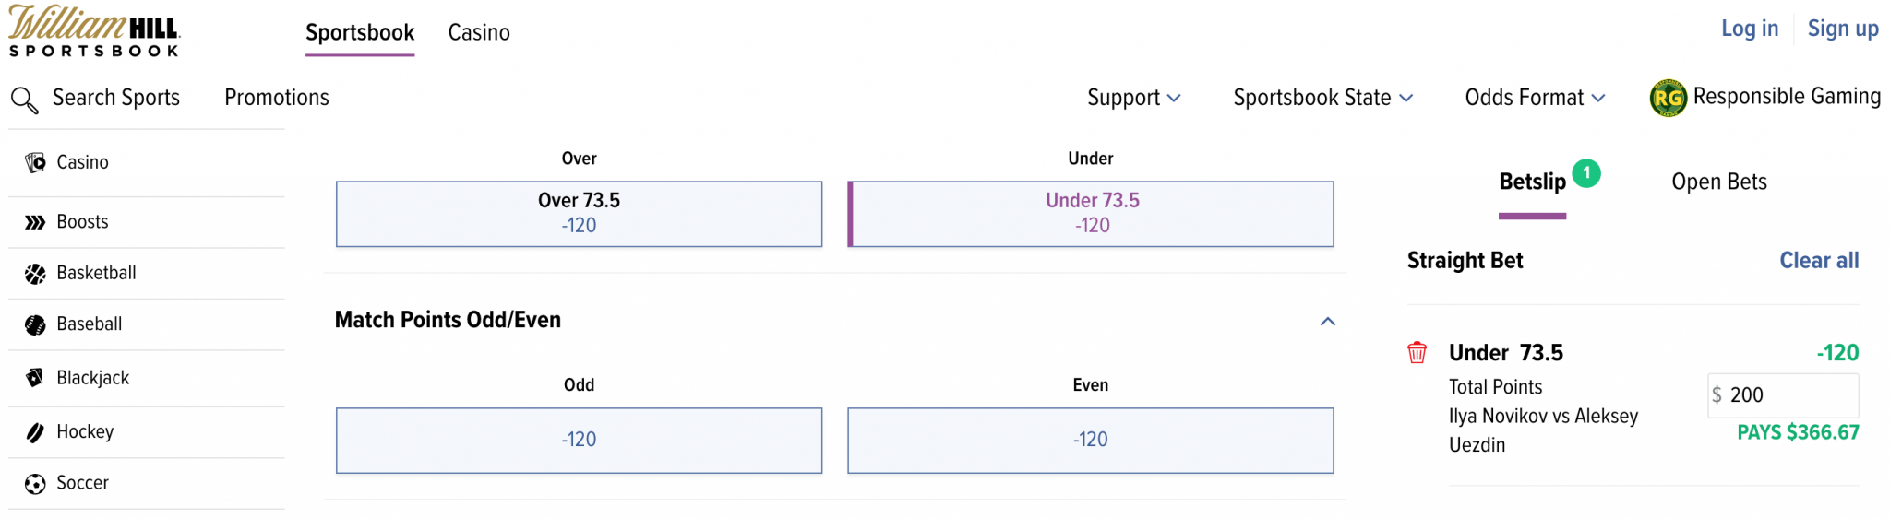Viewport: 1890px width, 518px height.
Task: Click the bet stake amount field
Action: point(1788,395)
